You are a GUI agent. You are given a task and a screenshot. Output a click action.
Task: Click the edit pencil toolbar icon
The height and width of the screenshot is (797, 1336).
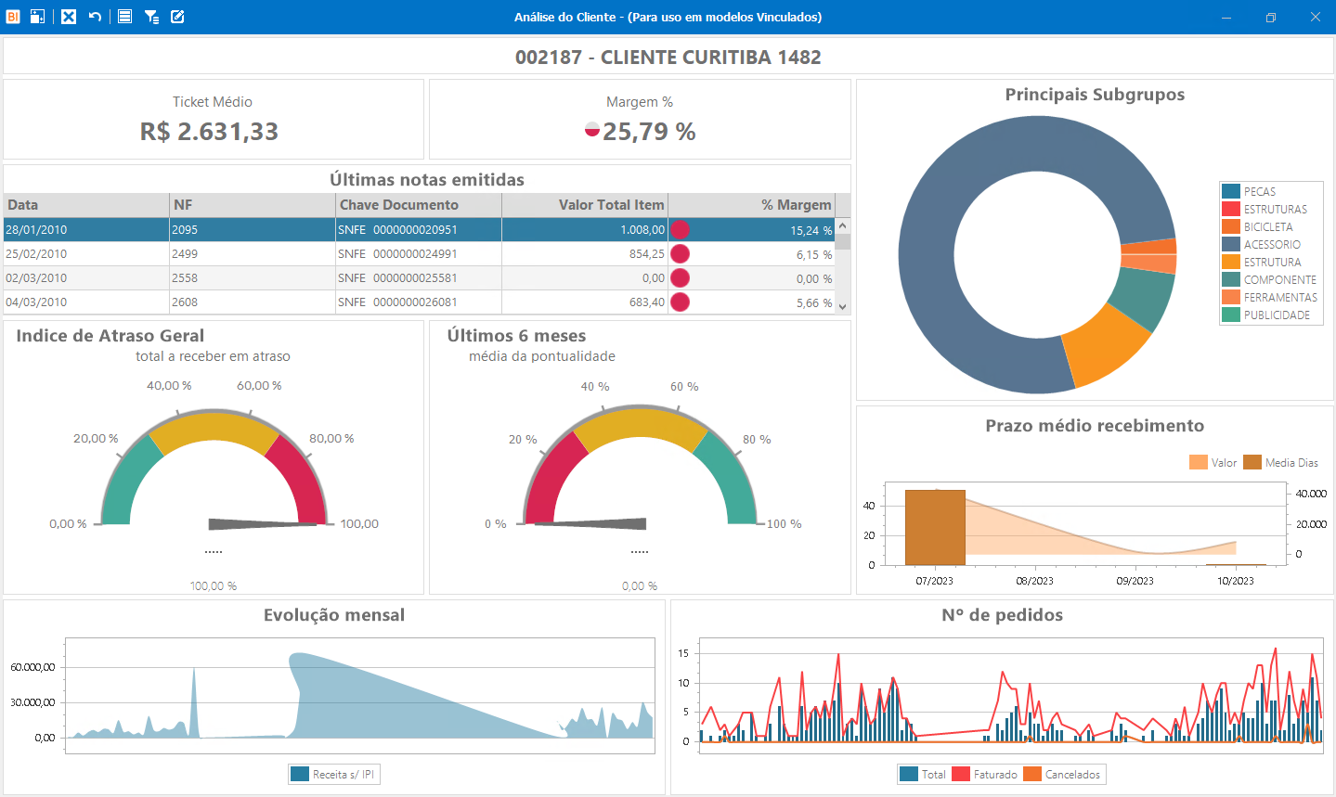tap(177, 17)
